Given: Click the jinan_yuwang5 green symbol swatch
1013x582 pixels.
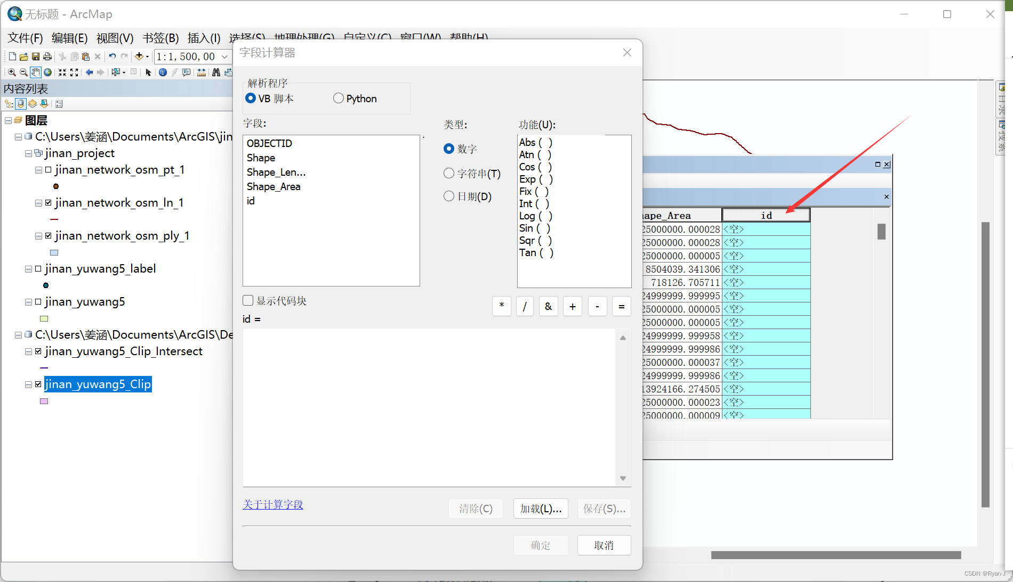Looking at the screenshot, I should pos(44,318).
